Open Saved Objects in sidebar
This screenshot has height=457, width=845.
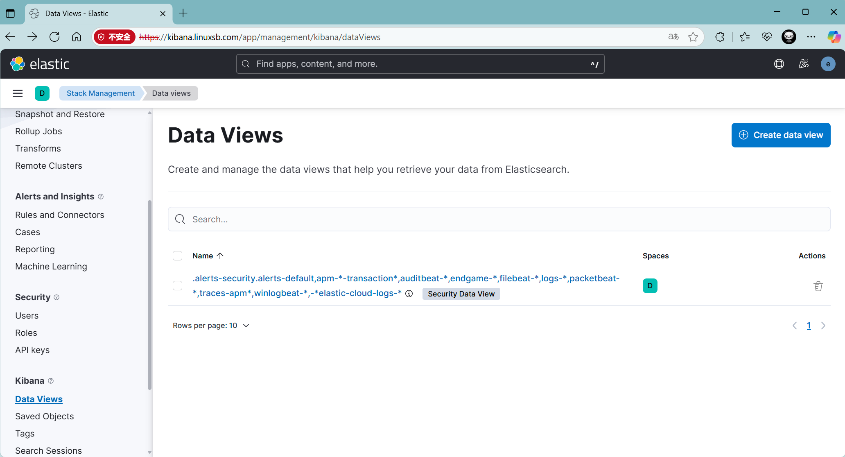[x=45, y=416]
